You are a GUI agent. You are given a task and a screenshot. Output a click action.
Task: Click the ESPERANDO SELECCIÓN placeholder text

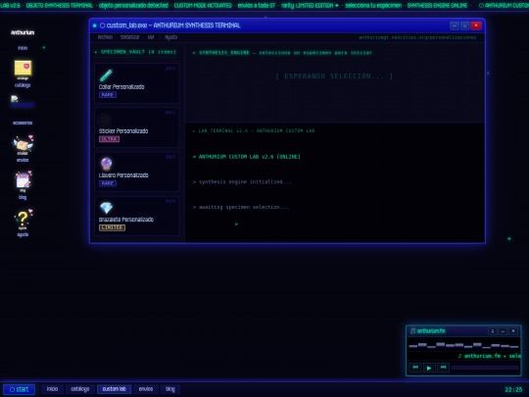click(334, 76)
